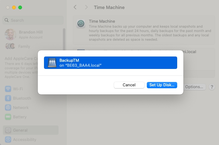Open Time Machine help question mark

point(212,87)
